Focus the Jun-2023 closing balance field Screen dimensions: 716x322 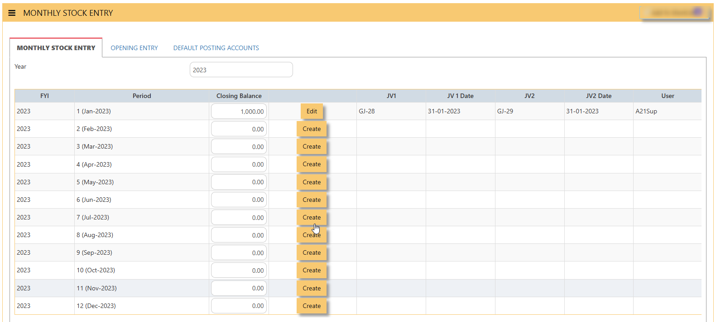coord(239,200)
